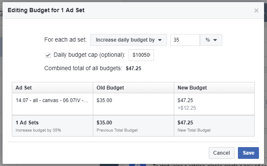Click the budget amount field showing 35
The width and height of the screenshot is (267, 166).
185,40
